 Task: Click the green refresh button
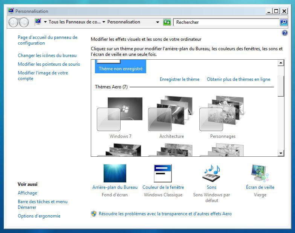(x=167, y=22)
